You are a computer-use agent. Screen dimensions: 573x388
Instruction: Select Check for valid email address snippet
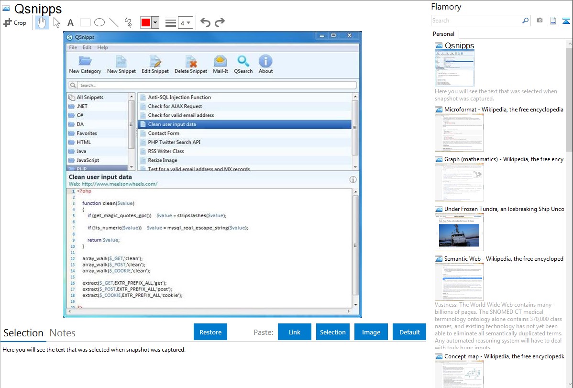[244, 115]
